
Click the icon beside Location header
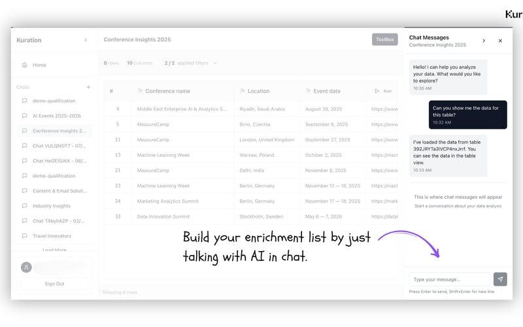(242, 91)
